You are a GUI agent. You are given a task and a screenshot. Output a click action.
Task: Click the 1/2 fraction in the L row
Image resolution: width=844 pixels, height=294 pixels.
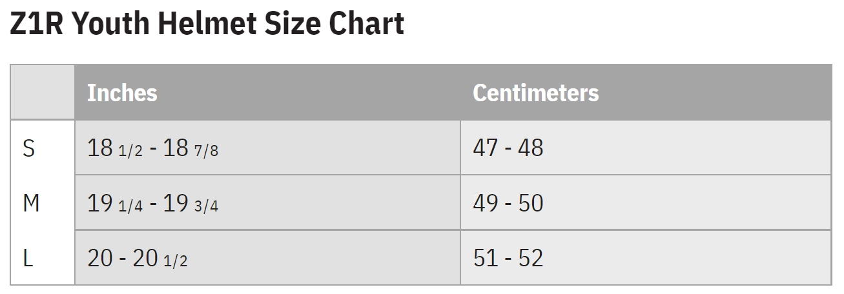point(176,261)
